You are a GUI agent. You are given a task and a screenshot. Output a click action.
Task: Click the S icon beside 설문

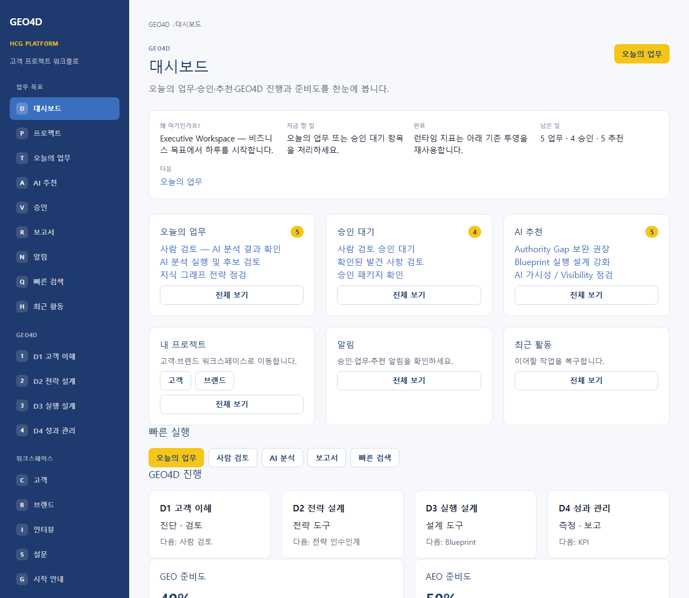[22, 554]
